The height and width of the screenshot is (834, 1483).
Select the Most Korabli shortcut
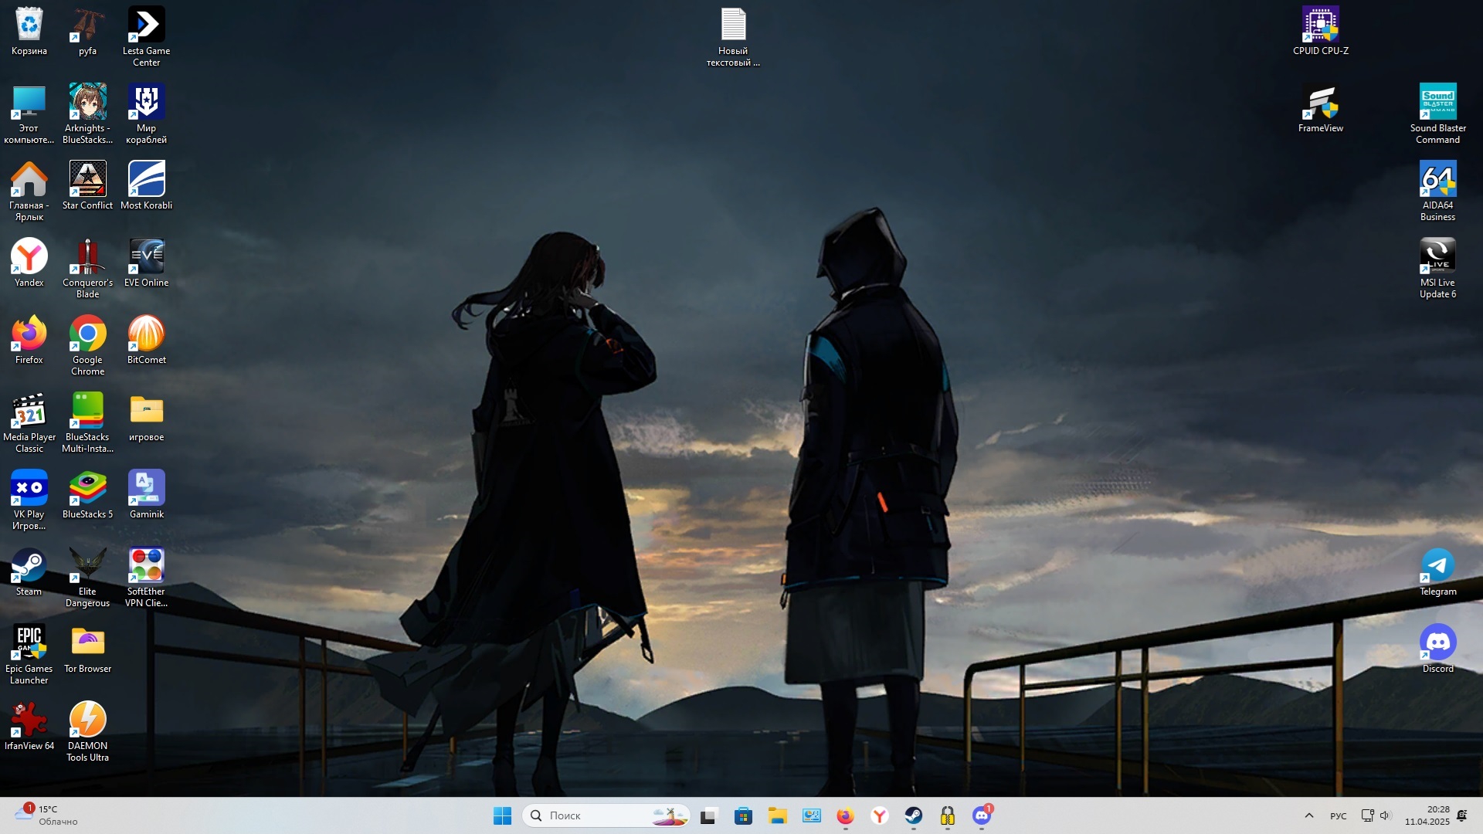coord(146,186)
